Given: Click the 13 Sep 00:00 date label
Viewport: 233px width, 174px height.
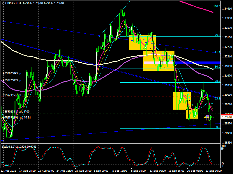Looking at the screenshot, I should pyautogui.click(x=158, y=171).
